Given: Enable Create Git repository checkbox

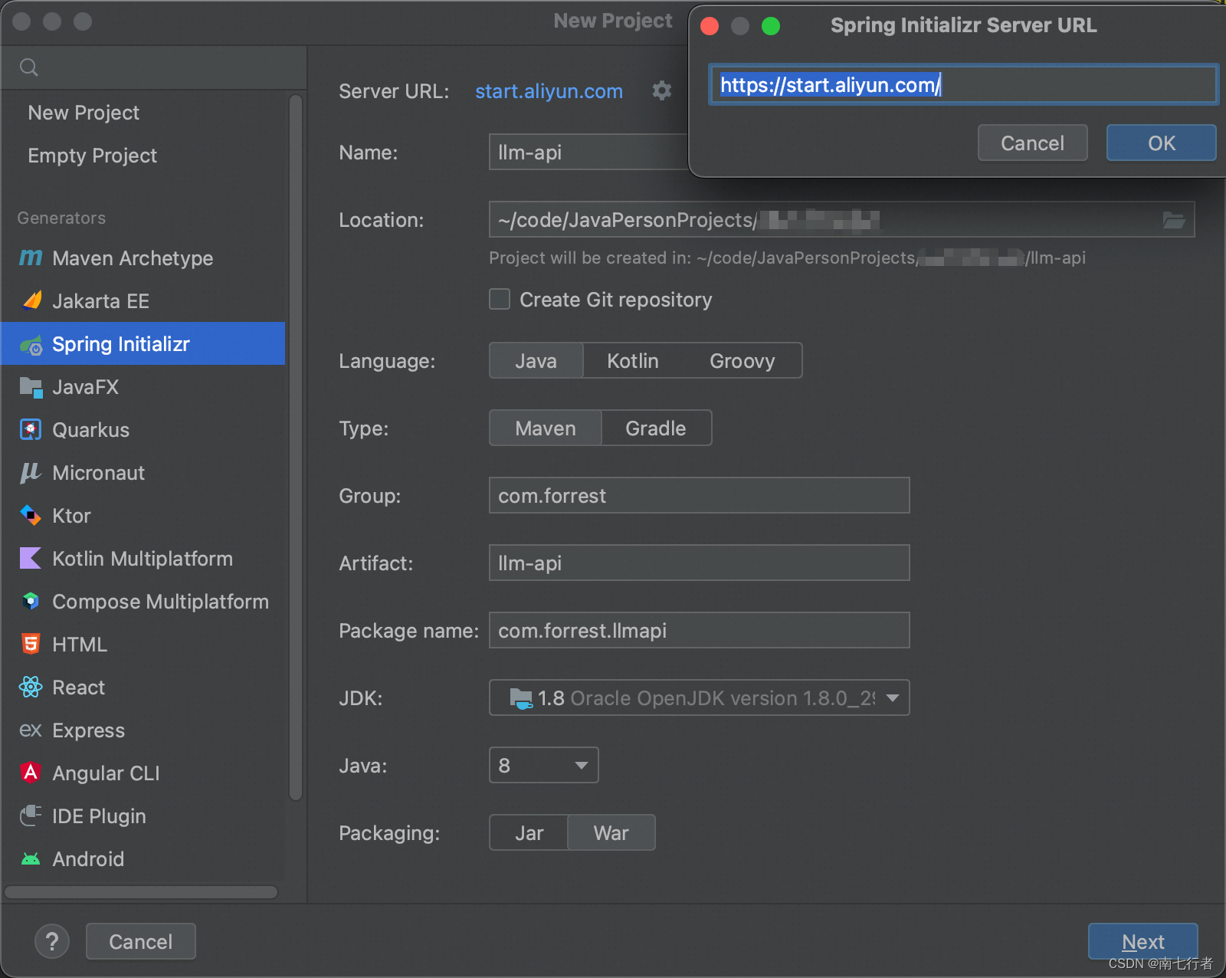Looking at the screenshot, I should point(500,299).
